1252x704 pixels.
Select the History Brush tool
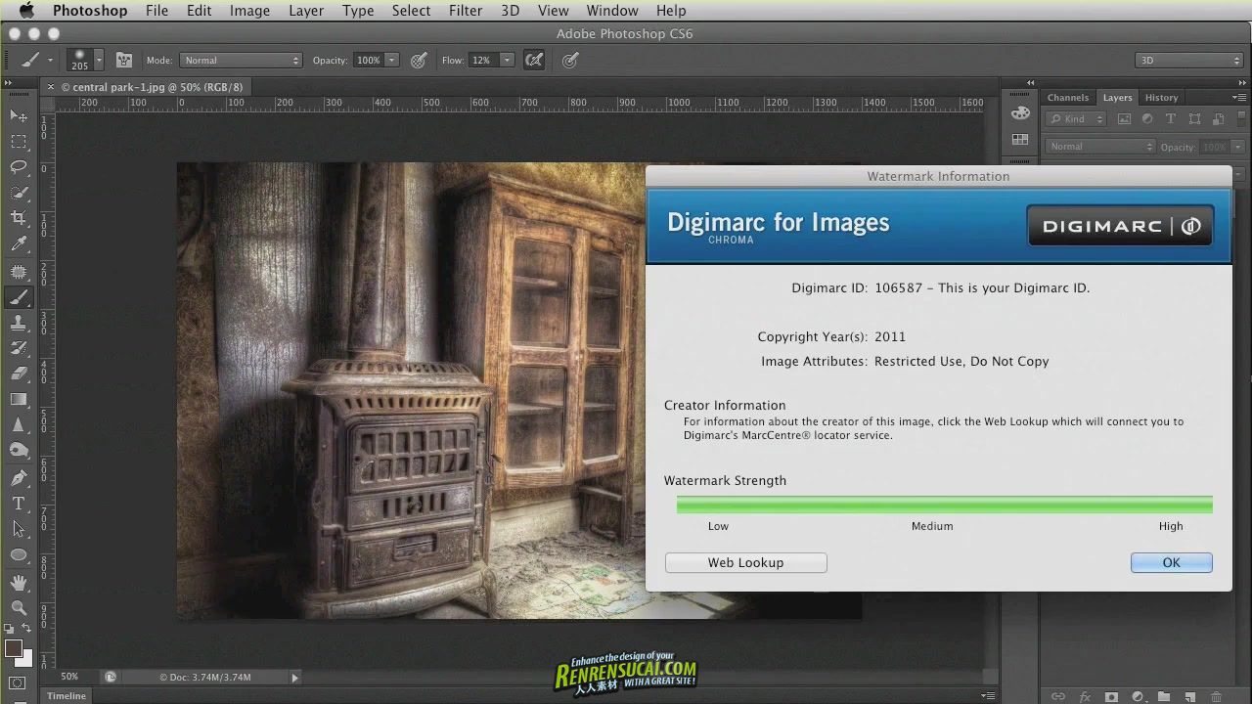point(19,348)
